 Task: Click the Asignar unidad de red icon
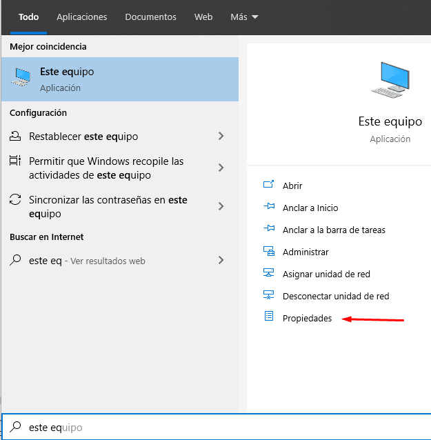coord(268,272)
